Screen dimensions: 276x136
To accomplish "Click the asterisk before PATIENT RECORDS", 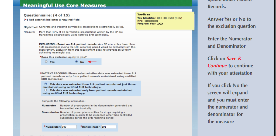I will [40, 73].
